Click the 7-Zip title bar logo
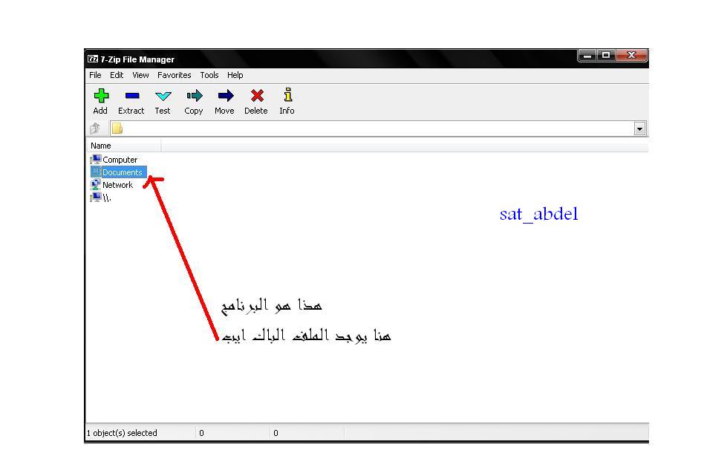704x456 pixels. coord(93,59)
